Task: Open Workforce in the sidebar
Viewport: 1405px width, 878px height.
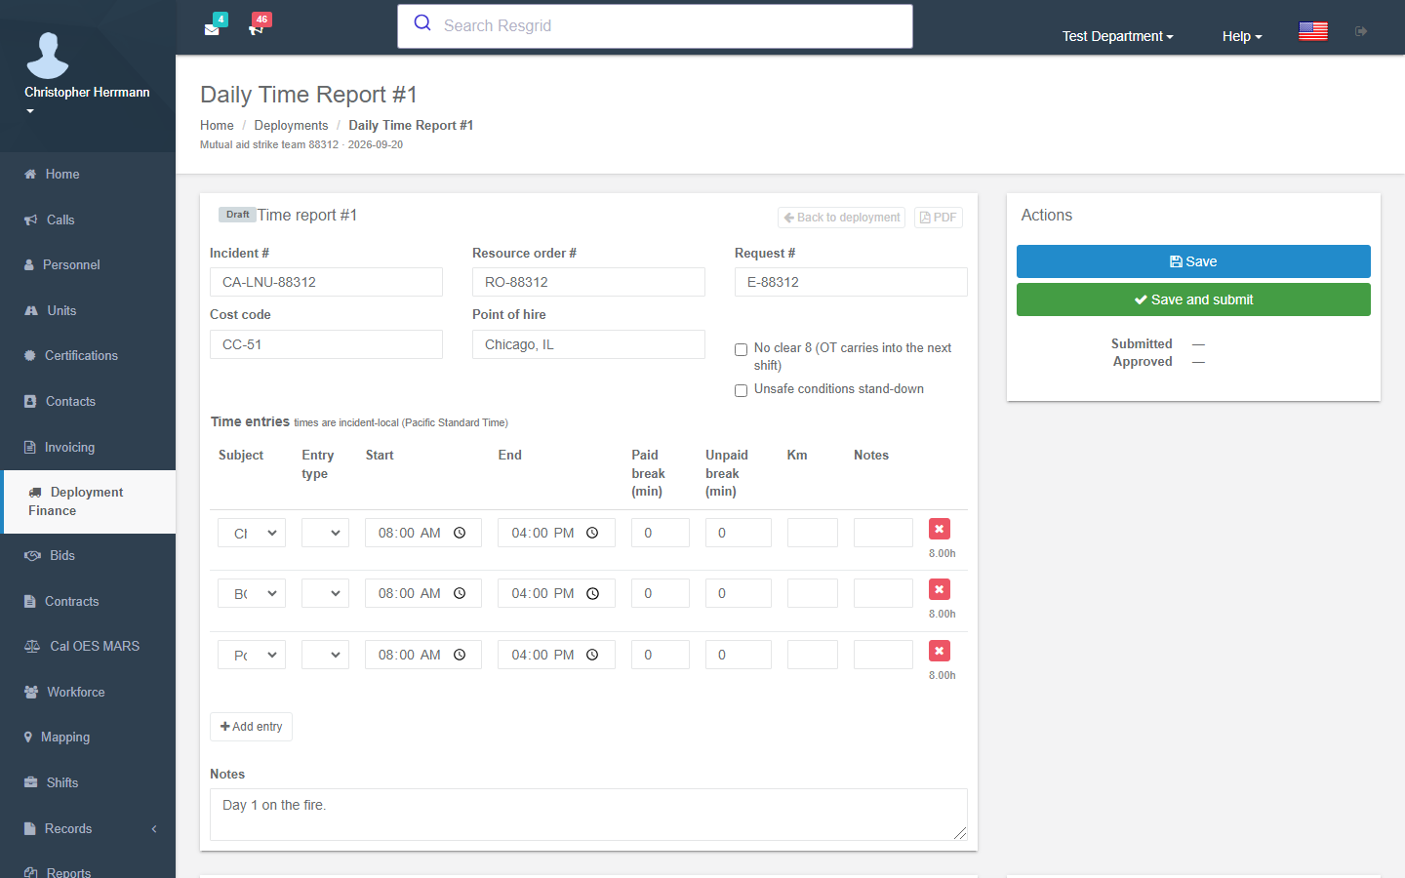Action: pyautogui.click(x=88, y=692)
